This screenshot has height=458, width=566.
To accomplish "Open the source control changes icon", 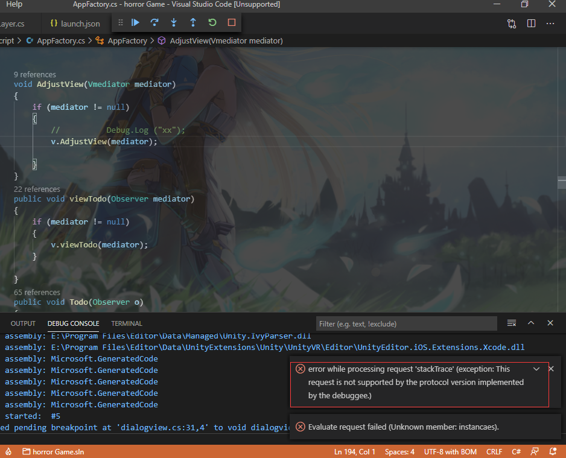I will 512,24.
